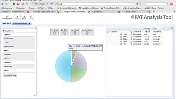176x99 pixels.
Task: Show the Line Chart
Action: 75,32
